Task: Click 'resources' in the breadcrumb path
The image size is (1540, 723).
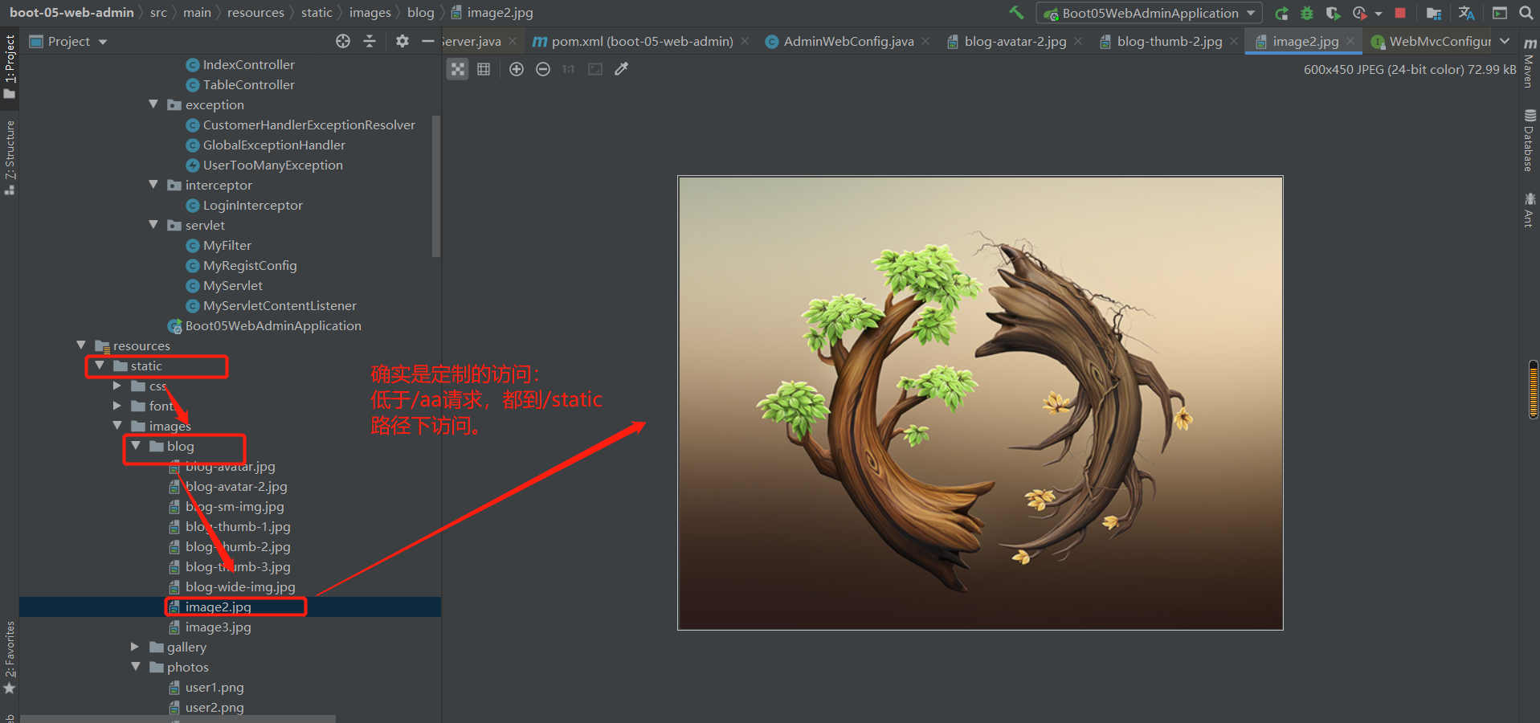Action: coord(255,13)
